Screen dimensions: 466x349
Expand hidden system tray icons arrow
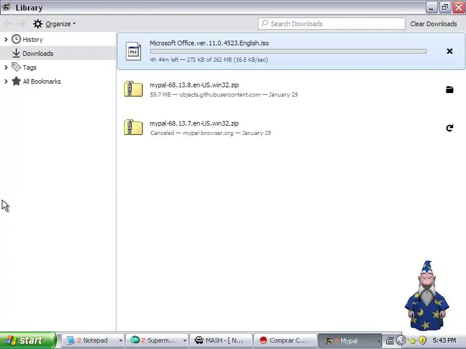click(401, 340)
